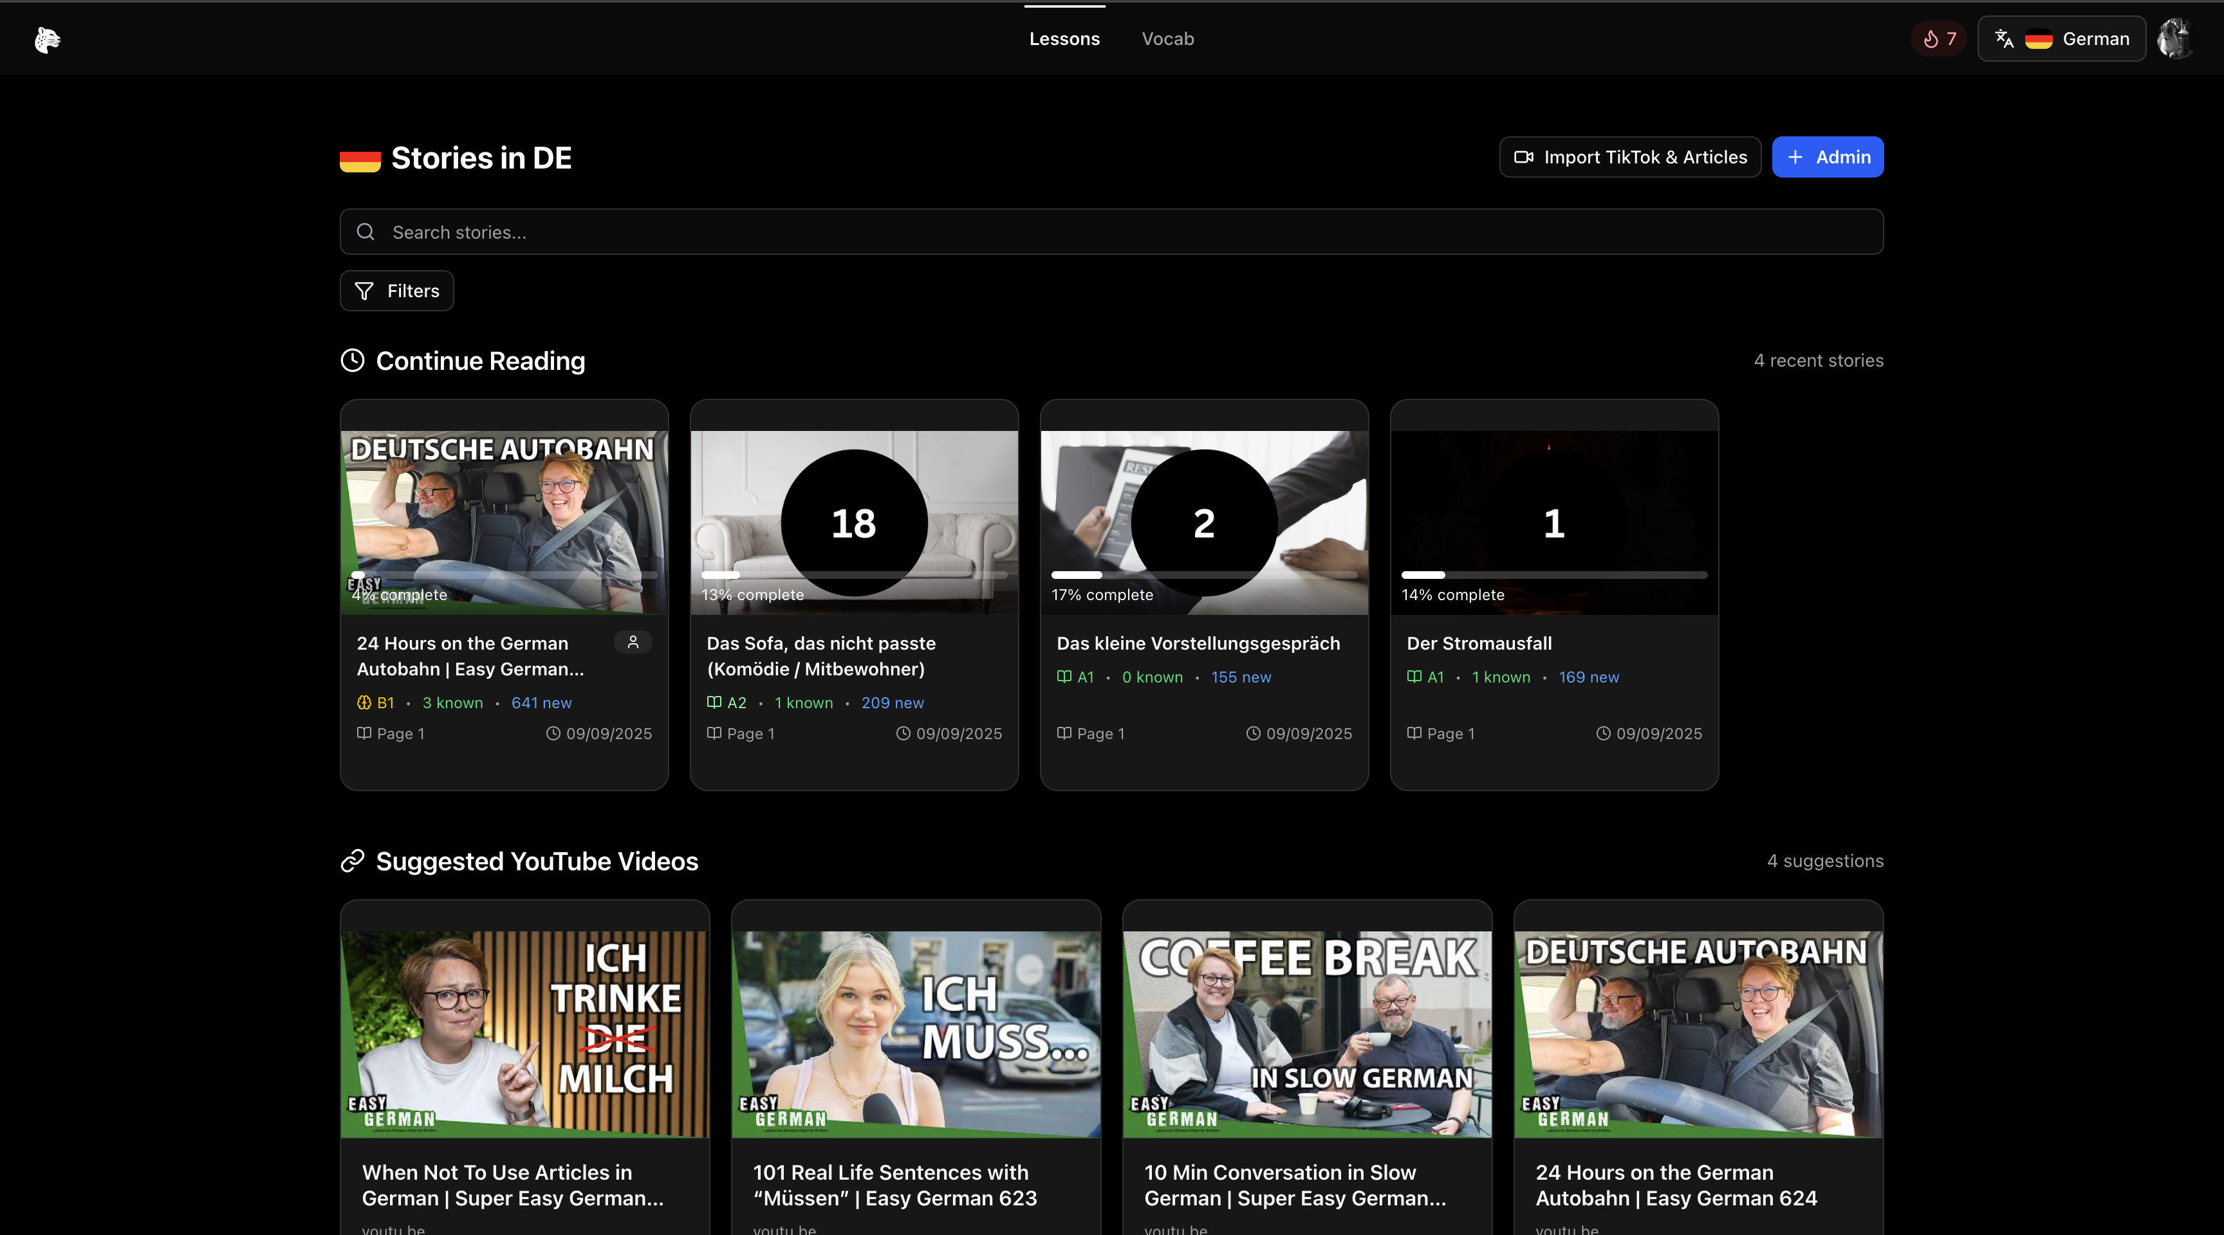Screen dimensions: 2224x1235
Task: Open 101 Real Life Sentences with Müssen video
Action: [894, 1185]
